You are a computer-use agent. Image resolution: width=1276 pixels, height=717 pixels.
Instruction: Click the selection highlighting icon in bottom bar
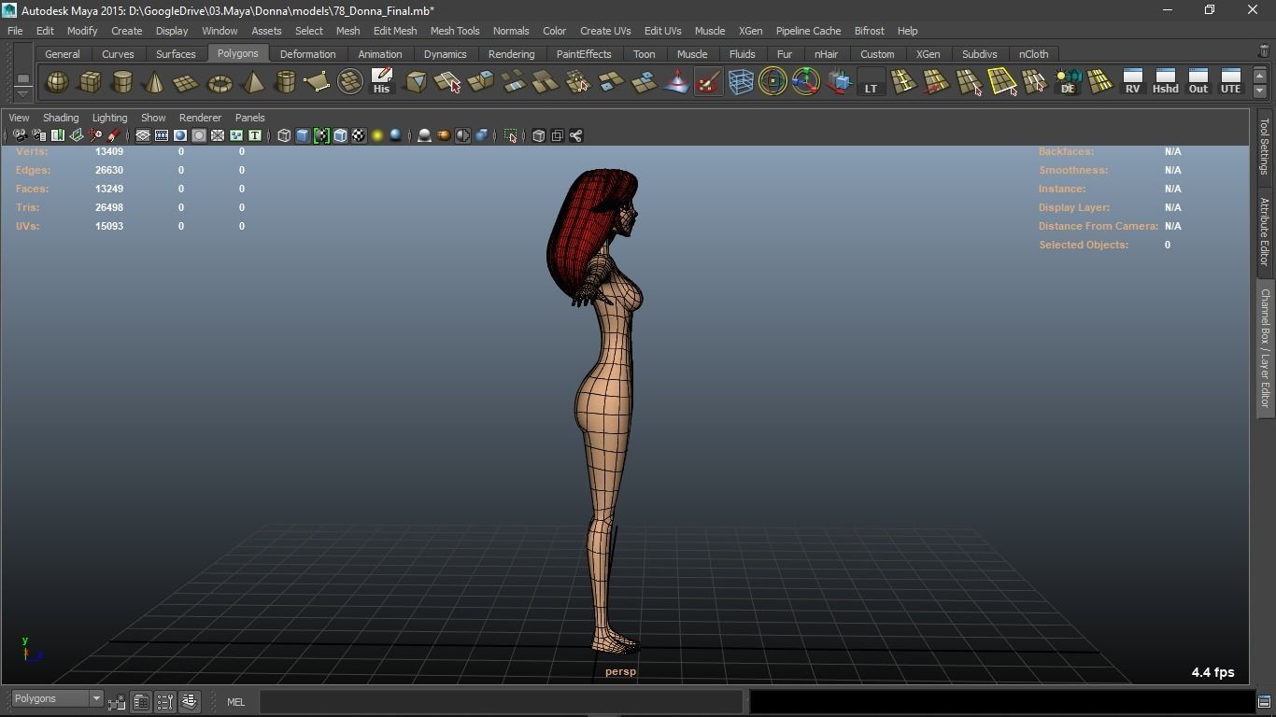tap(117, 701)
